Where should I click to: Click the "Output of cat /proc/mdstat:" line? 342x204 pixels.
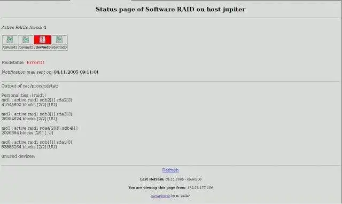coord(30,86)
